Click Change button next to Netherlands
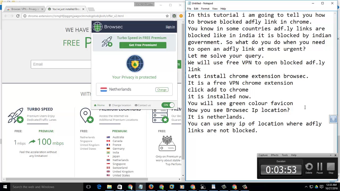This screenshot has width=340, height=191. (x=162, y=90)
